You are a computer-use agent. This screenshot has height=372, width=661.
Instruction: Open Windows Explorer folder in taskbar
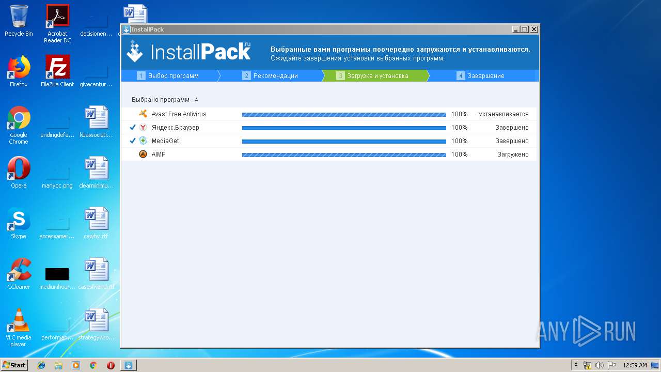[58, 365]
